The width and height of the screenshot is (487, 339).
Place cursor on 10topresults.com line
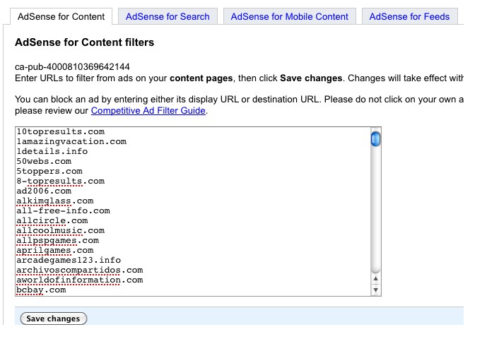point(60,131)
